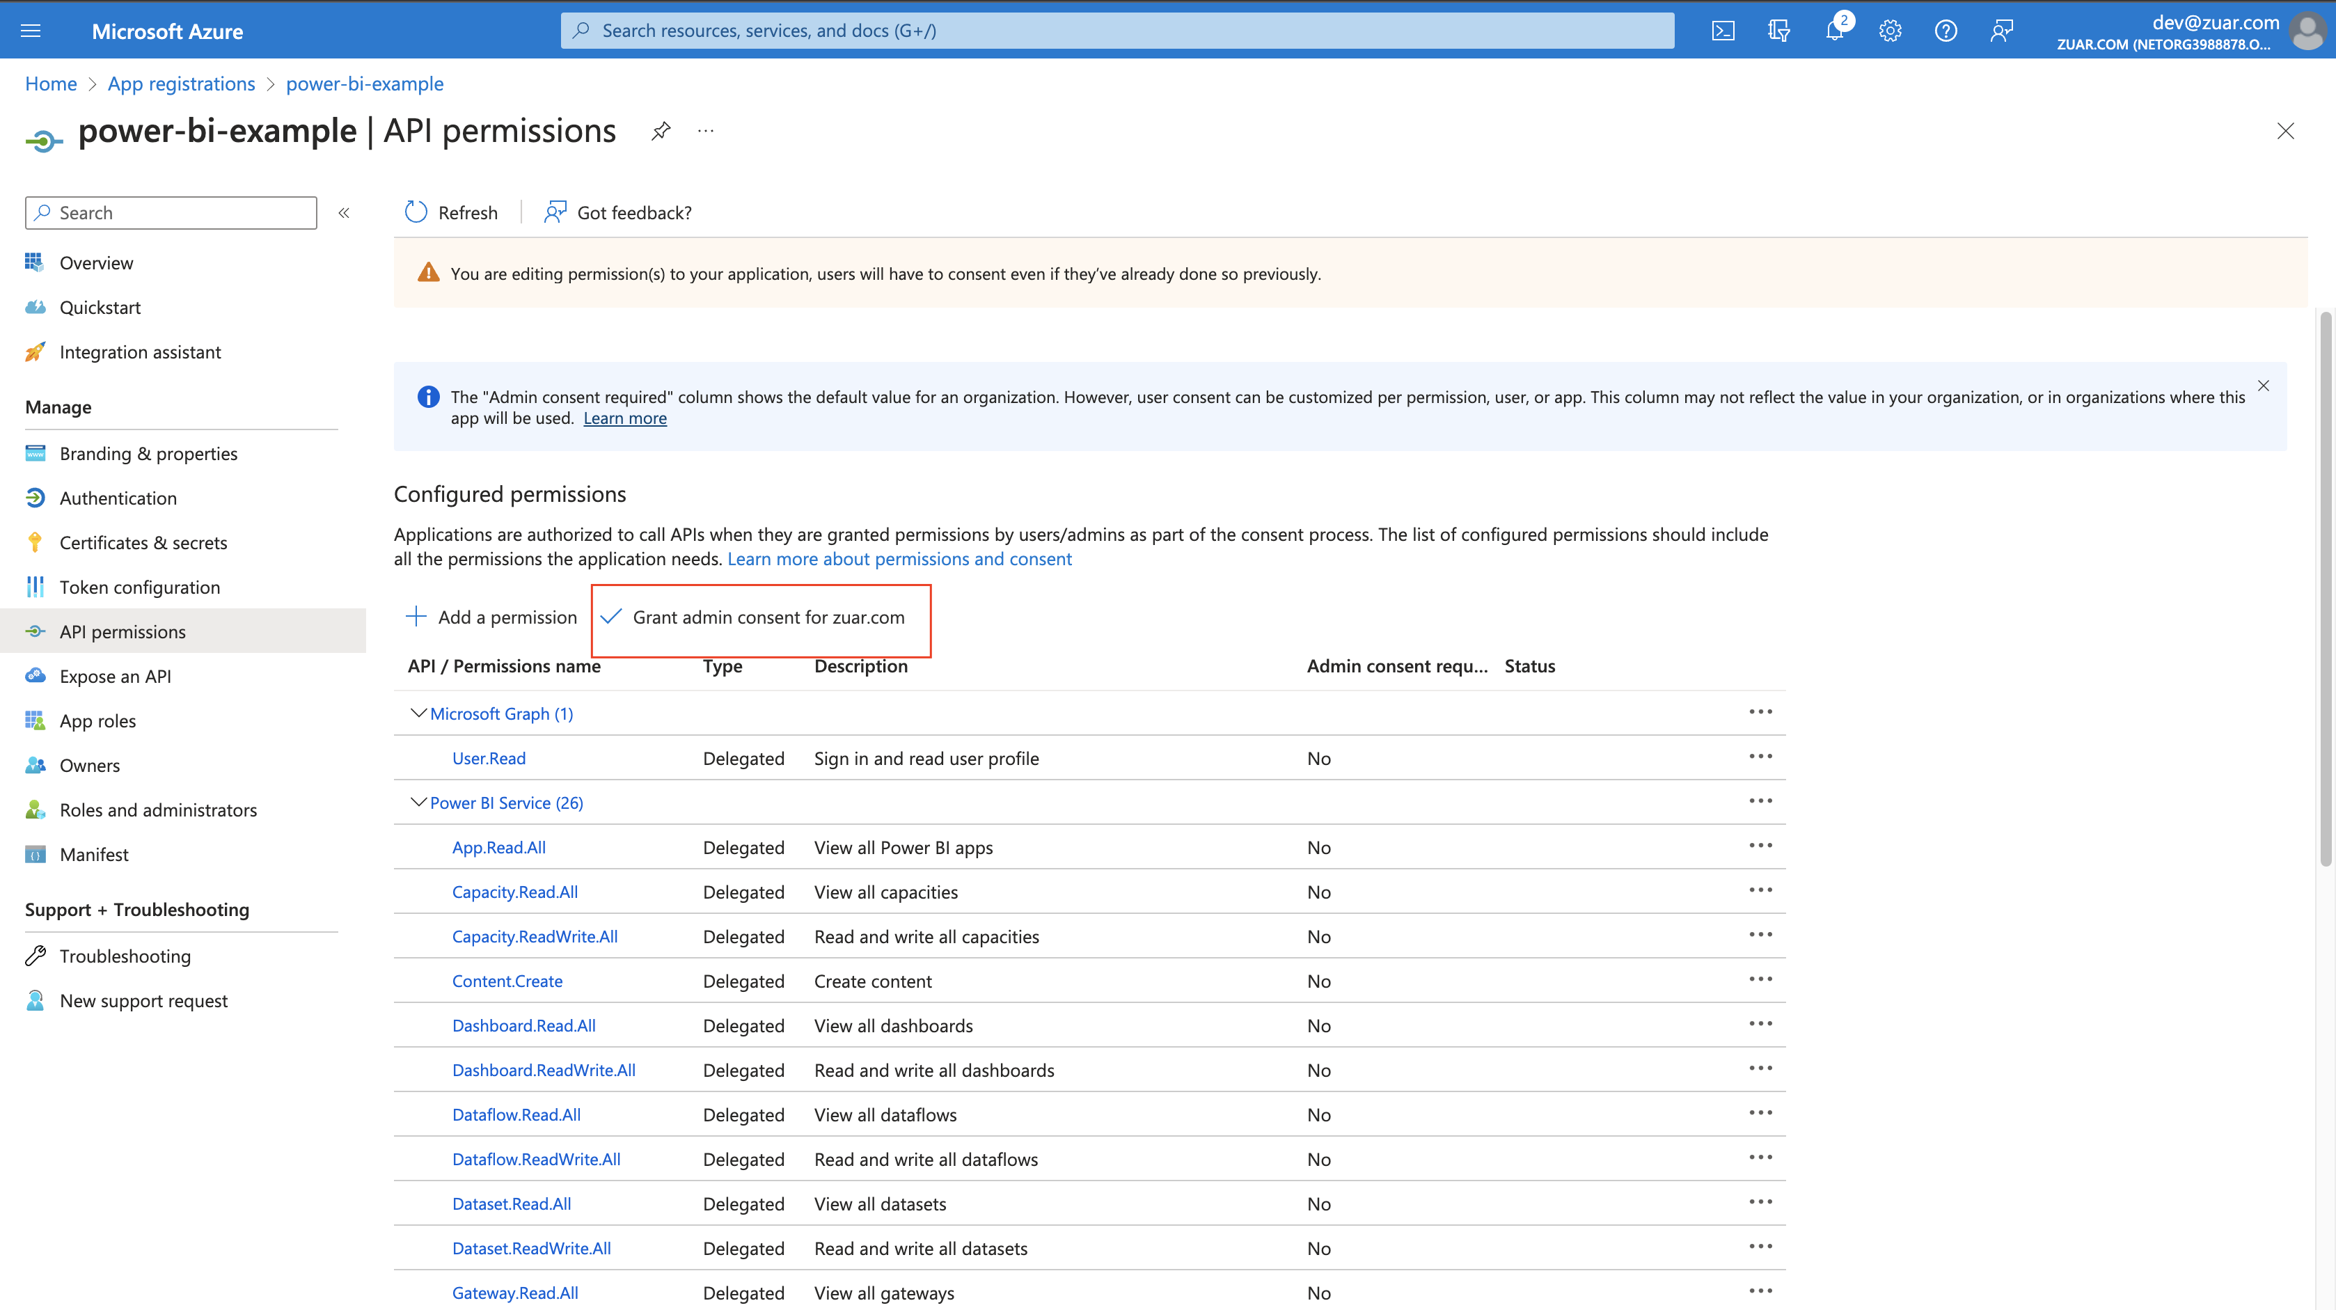The height and width of the screenshot is (1310, 2336).
Task: Open ellipsis menu for App.Read.All row
Action: 1760,845
